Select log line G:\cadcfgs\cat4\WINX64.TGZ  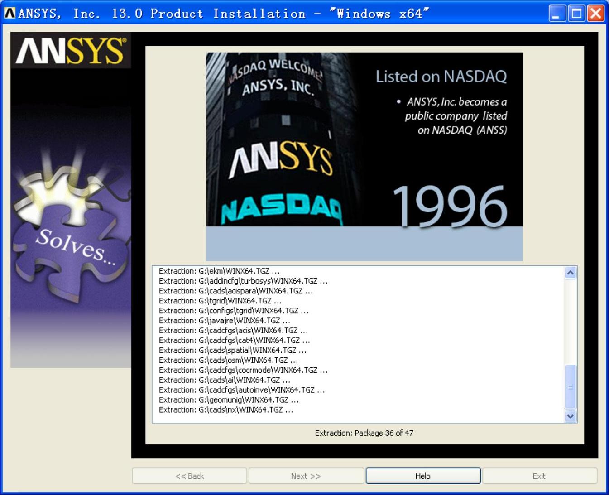[235, 341]
